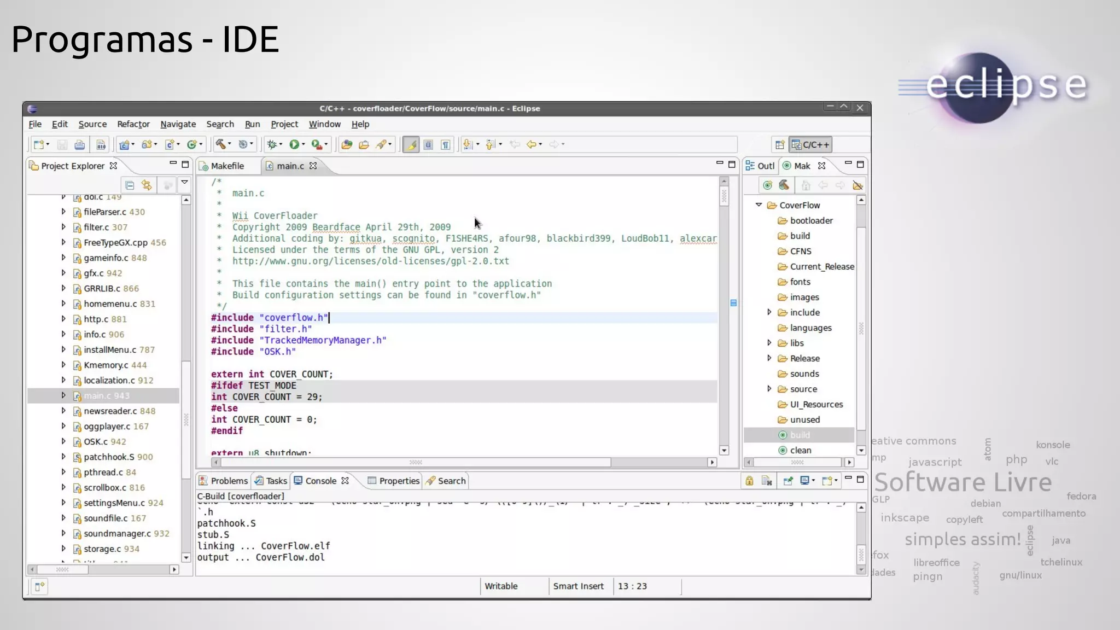Switch to the Outline view tab
1120x630 pixels.
coord(760,166)
